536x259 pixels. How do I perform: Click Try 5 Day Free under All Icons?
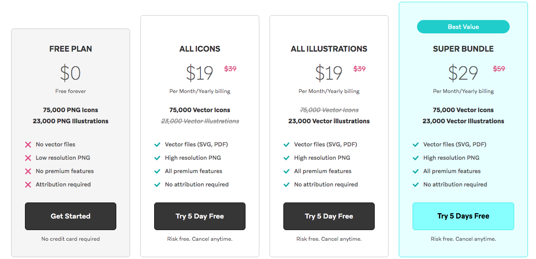200,216
